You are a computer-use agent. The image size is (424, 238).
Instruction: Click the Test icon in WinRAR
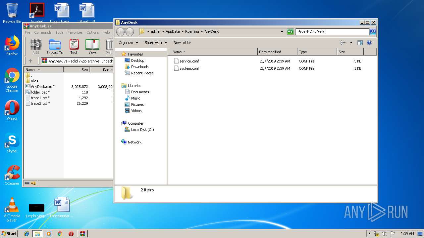click(74, 47)
